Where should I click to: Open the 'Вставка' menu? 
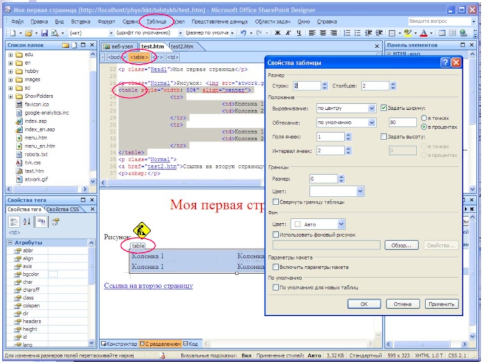81,22
